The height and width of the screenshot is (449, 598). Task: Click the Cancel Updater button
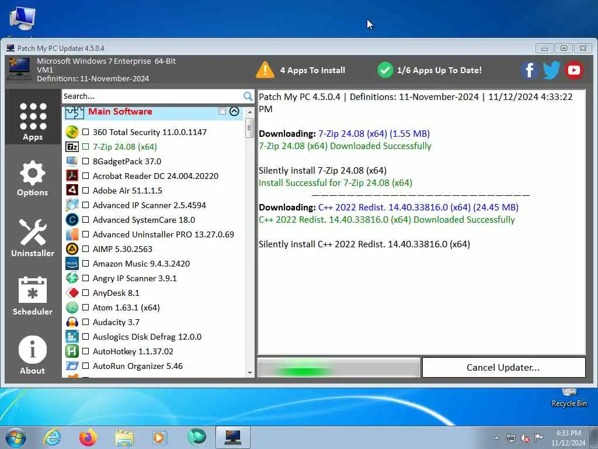pyautogui.click(x=504, y=367)
